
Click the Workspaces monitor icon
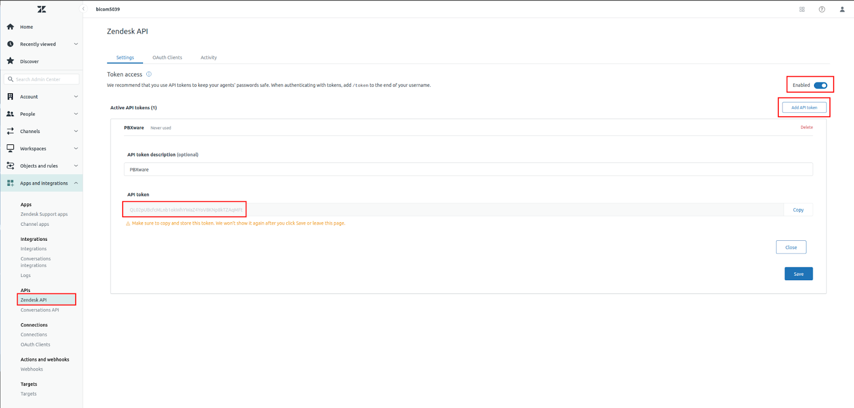pos(10,148)
